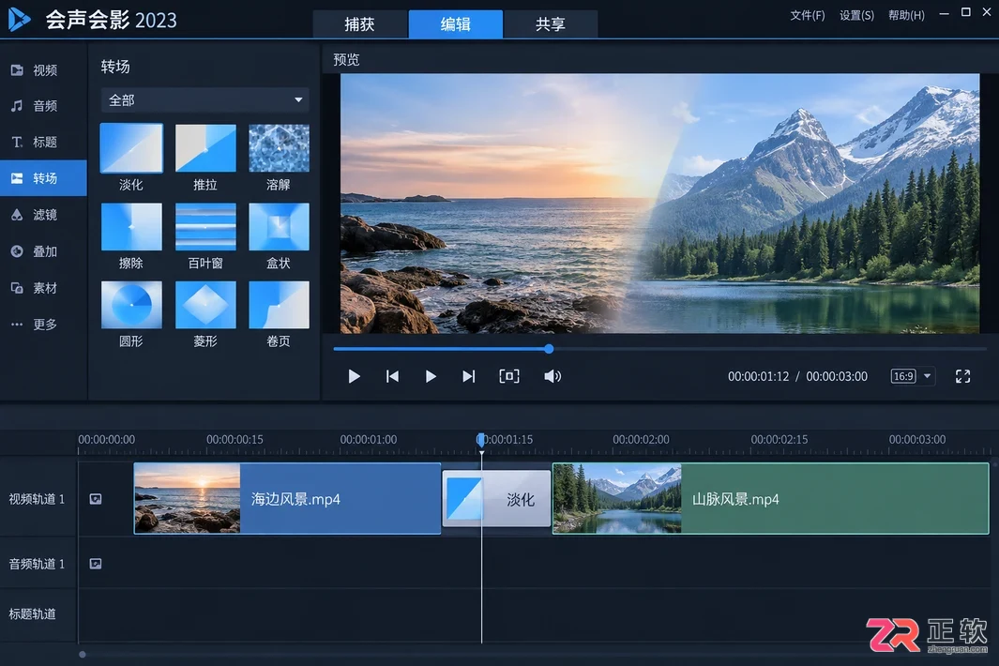999x666 pixels.
Task: Enter fullscreen preview mode
Action: [x=962, y=377]
